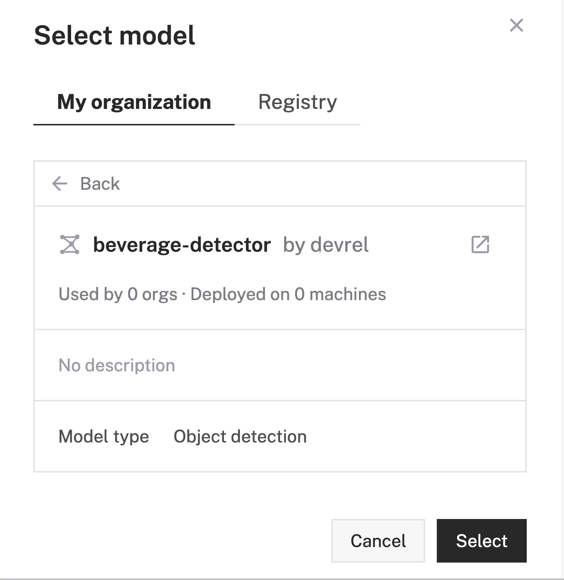Close the Select model dialog
Image resolution: width=564 pixels, height=580 pixels.
pos(516,25)
